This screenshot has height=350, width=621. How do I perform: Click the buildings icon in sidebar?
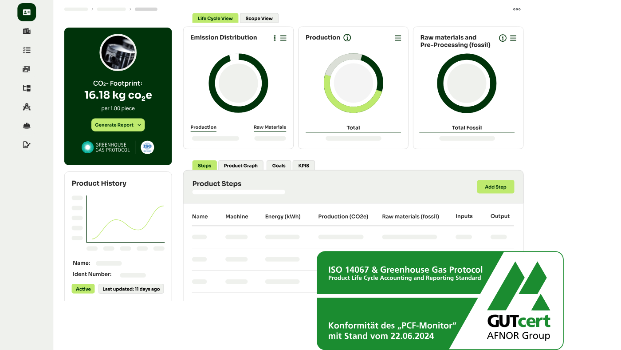(27, 31)
